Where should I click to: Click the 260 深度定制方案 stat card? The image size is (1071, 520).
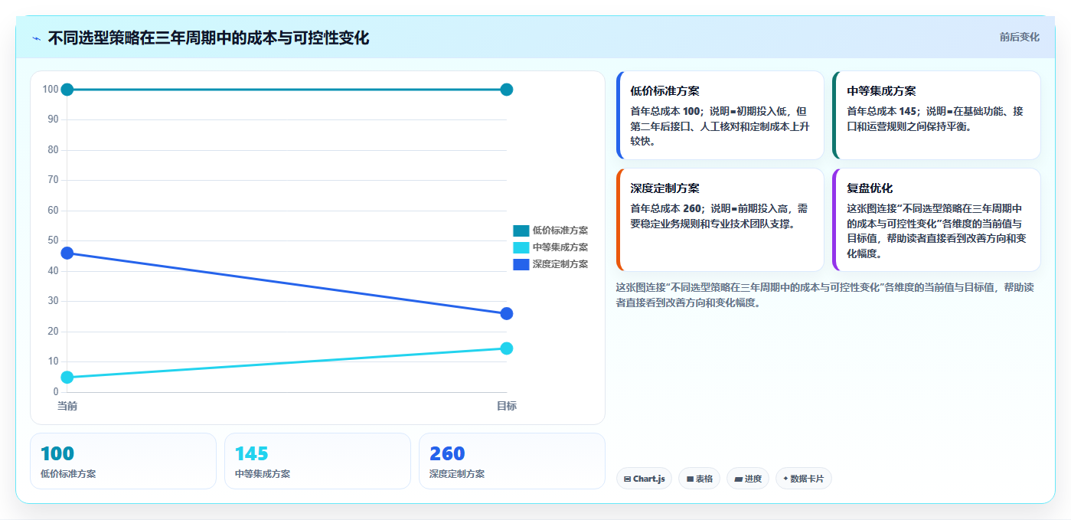[x=512, y=461]
